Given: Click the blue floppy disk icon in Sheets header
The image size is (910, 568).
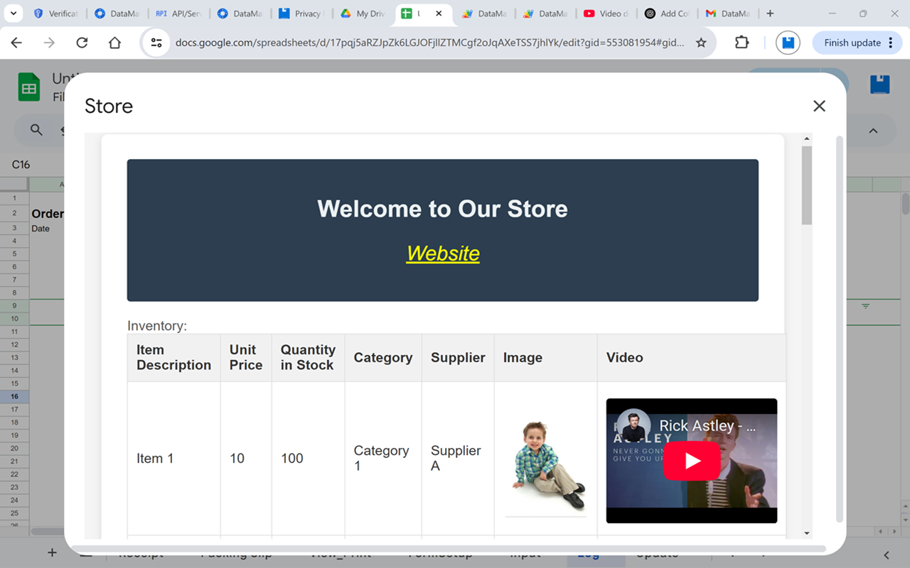Looking at the screenshot, I should [879, 84].
